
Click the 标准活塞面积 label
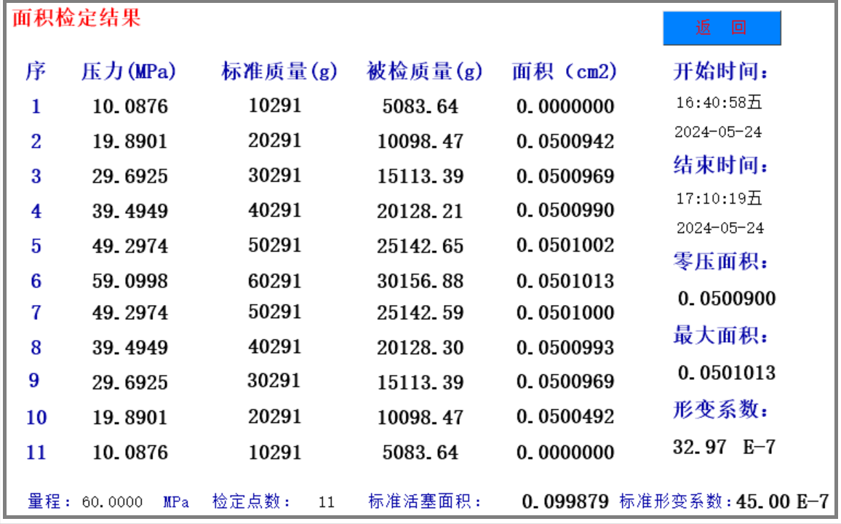(x=426, y=501)
